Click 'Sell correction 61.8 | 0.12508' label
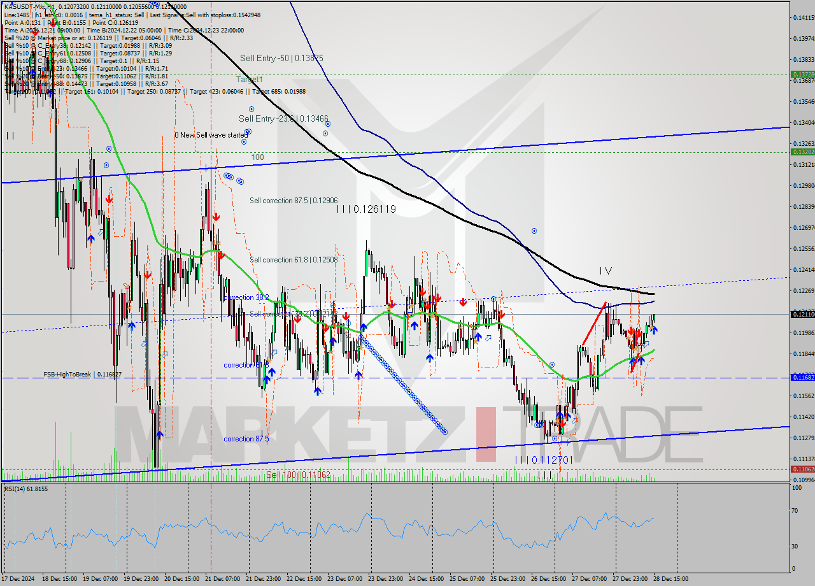Image resolution: width=815 pixels, height=586 pixels. pyautogui.click(x=294, y=260)
